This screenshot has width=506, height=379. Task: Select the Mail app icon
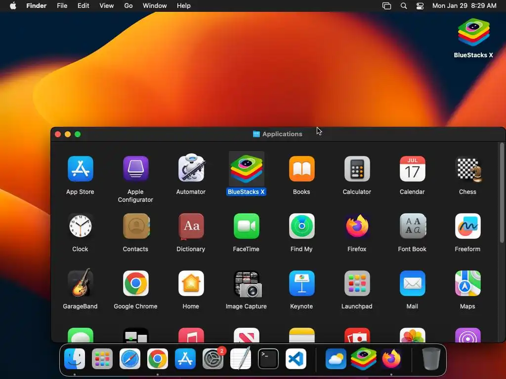pyautogui.click(x=413, y=283)
